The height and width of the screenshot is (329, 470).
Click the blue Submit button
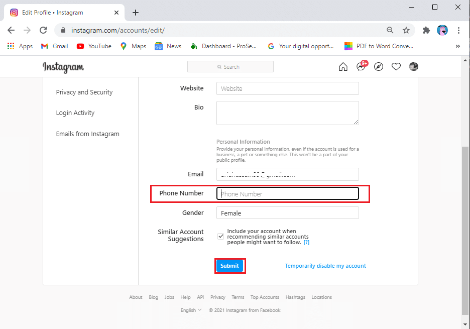point(229,266)
